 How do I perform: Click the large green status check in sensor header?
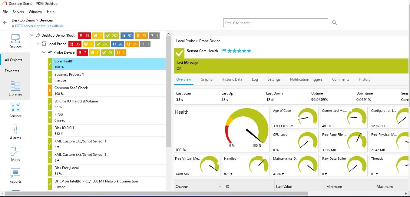click(179, 53)
